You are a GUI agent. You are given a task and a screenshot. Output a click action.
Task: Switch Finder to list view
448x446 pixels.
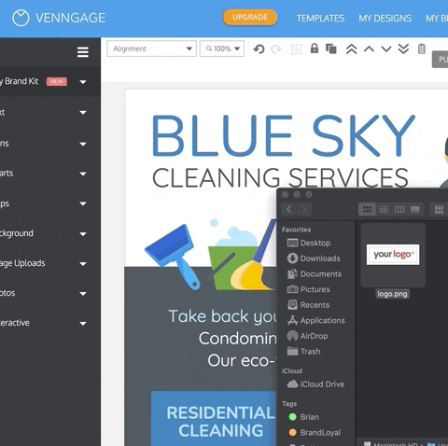click(384, 209)
